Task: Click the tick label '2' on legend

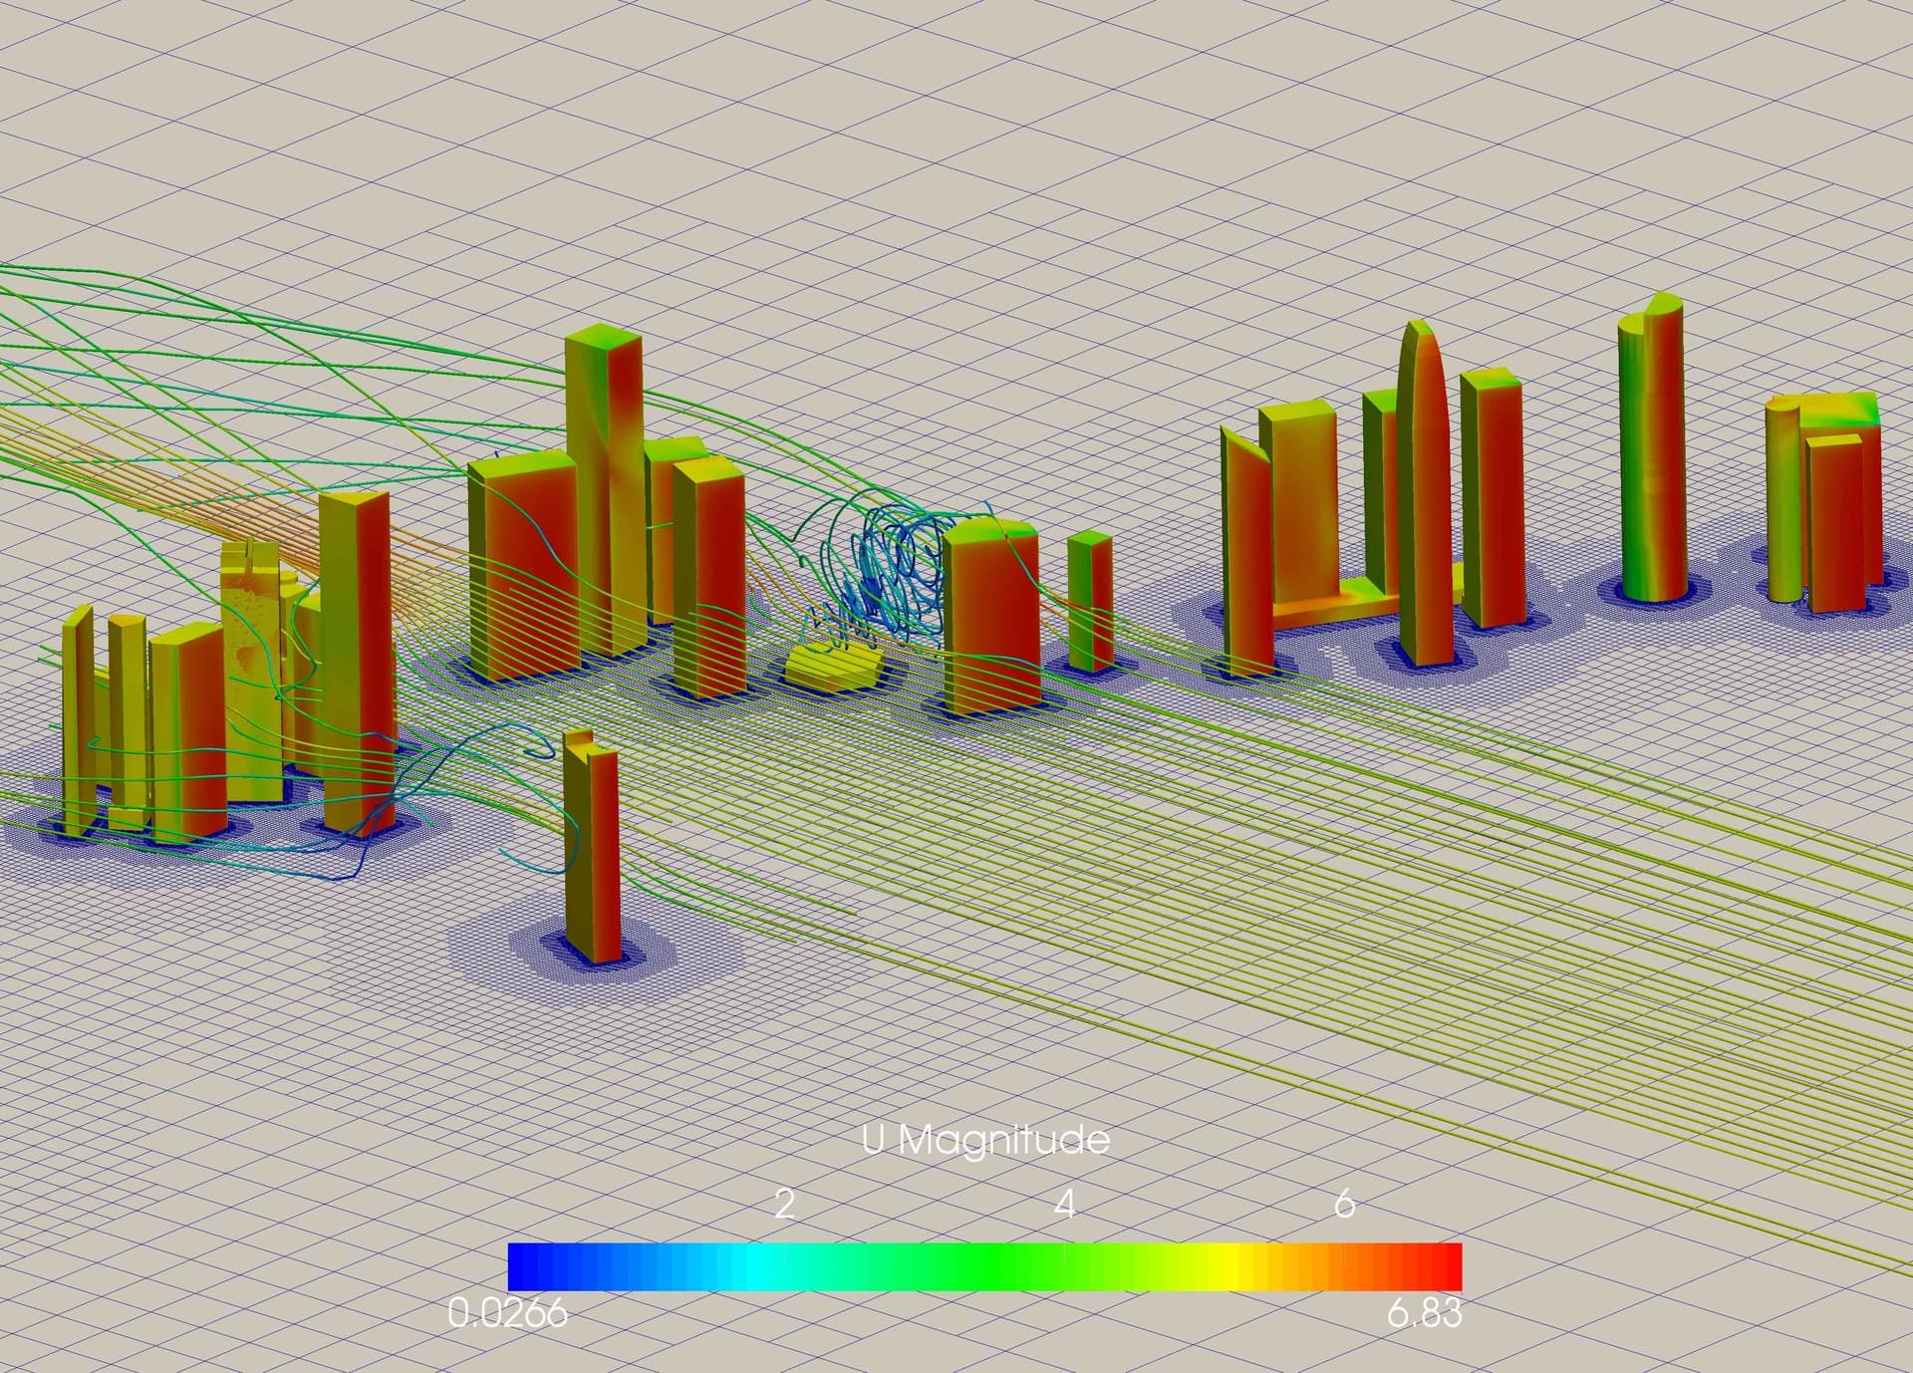Action: [784, 1204]
